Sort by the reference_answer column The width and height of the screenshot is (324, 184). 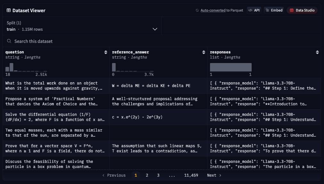tap(204, 52)
